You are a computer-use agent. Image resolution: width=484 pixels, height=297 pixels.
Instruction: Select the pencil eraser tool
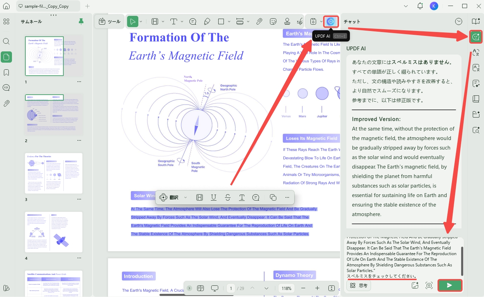(207, 21)
